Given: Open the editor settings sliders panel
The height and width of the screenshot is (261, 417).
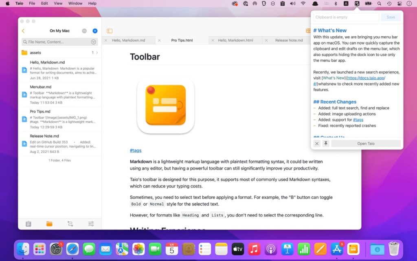Looking at the screenshot, I should click(91, 223).
